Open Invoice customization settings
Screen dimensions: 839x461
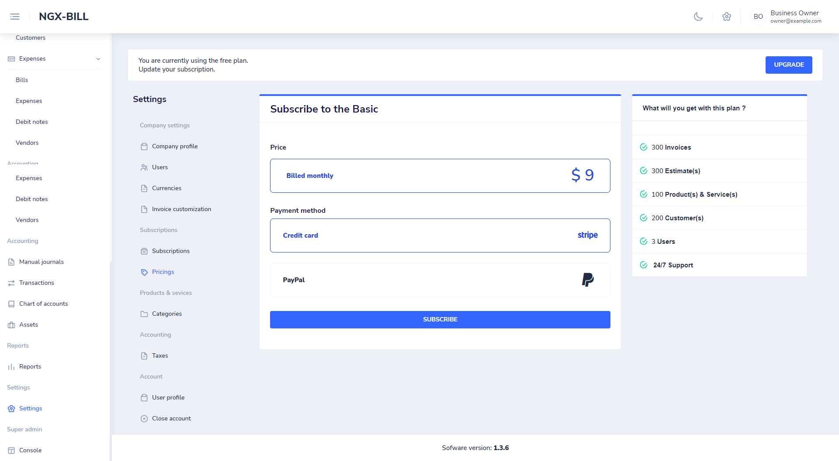pos(181,209)
